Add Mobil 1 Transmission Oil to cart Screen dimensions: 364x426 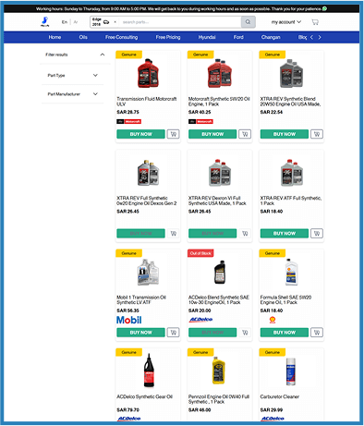[x=174, y=333]
